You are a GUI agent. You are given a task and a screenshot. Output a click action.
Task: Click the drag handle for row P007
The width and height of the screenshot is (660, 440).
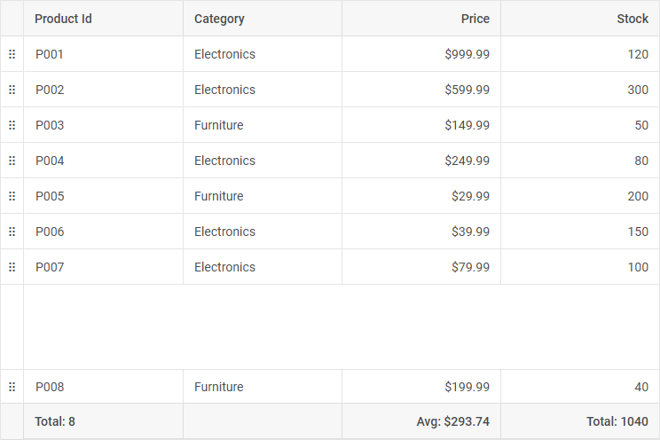coord(12,267)
